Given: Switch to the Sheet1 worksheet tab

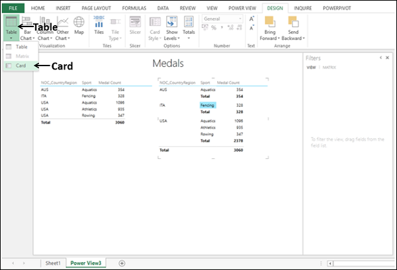Looking at the screenshot, I should pos(52,263).
